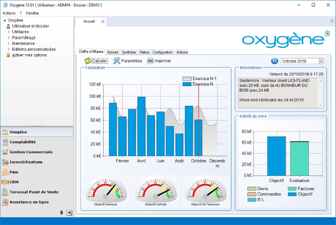The width and height of the screenshot is (336, 225).
Task: Click the Oxygène logo atom icon
Action: (x=327, y=34)
